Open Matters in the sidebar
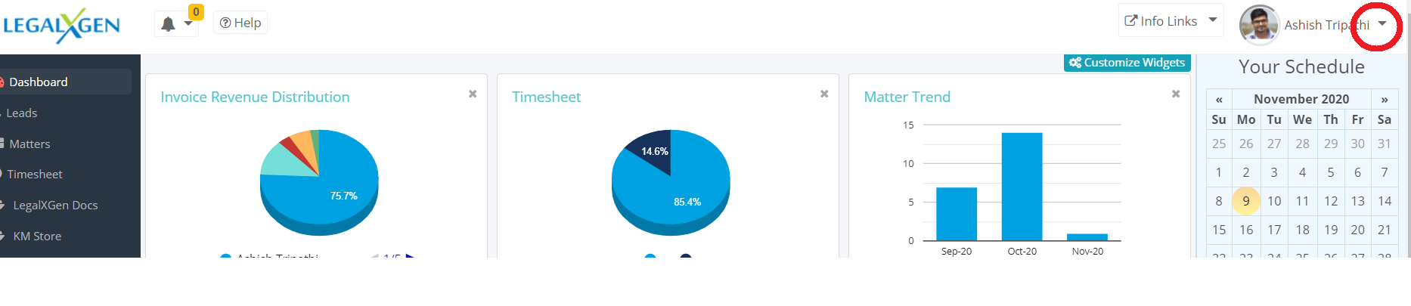1411x306 pixels. coord(29,144)
